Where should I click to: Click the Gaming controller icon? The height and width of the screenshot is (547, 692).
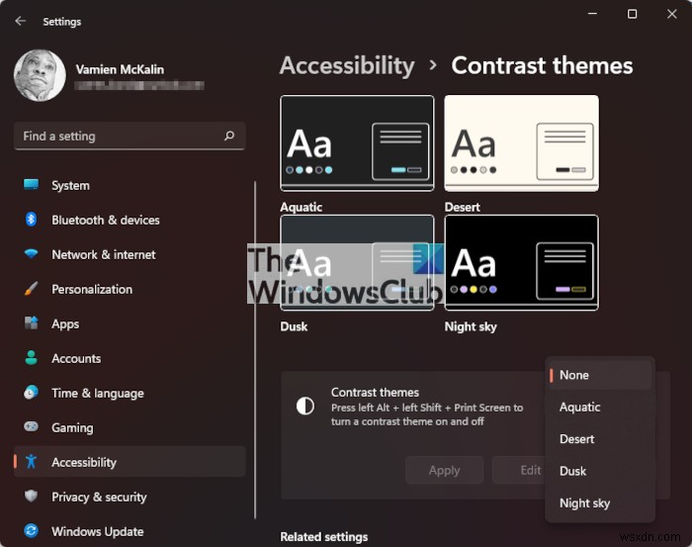pyautogui.click(x=31, y=426)
